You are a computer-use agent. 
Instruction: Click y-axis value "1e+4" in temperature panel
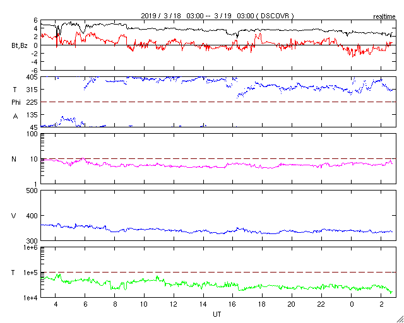coord(31,298)
